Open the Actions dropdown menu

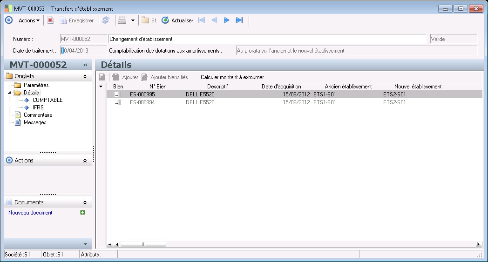point(29,20)
